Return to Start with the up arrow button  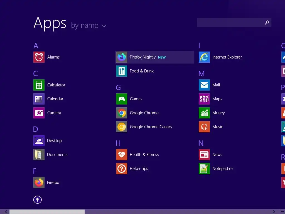38,200
